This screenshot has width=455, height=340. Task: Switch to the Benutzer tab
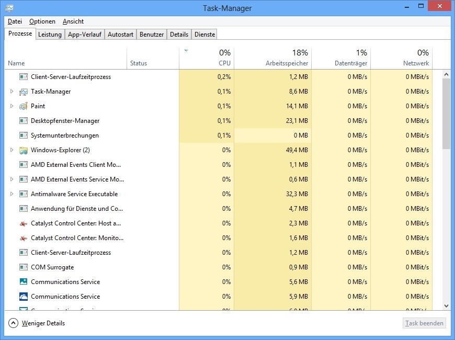tap(152, 34)
